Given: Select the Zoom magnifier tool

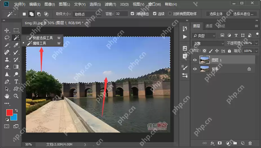Looking at the screenshot, I should 16,96.
